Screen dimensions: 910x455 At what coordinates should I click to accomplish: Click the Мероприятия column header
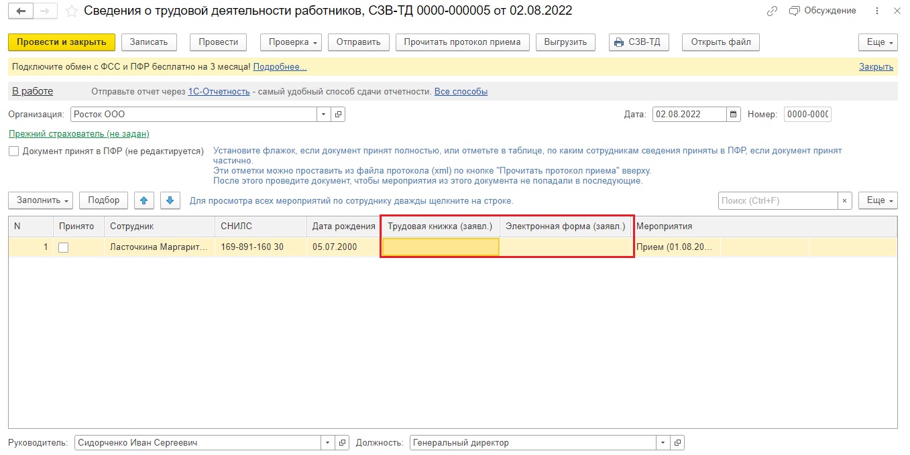(764, 226)
